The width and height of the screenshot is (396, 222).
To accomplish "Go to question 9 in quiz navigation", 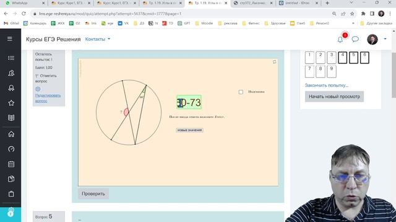I will pos(332,72).
